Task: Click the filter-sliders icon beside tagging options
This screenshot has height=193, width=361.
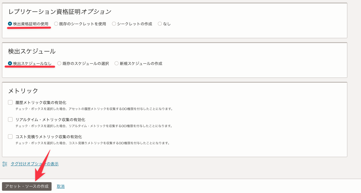Action: coord(4,164)
